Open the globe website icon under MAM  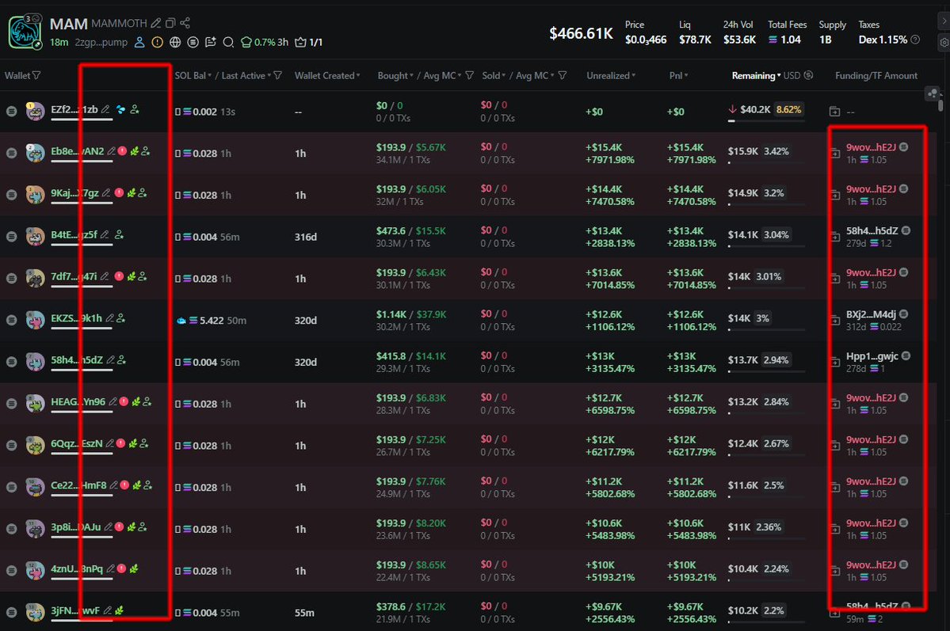175,42
